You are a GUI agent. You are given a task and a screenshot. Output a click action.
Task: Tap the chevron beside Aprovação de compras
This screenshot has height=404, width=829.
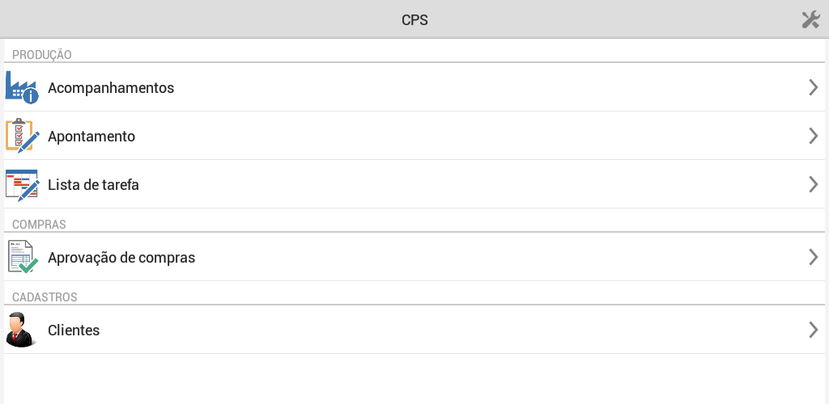pyautogui.click(x=814, y=258)
